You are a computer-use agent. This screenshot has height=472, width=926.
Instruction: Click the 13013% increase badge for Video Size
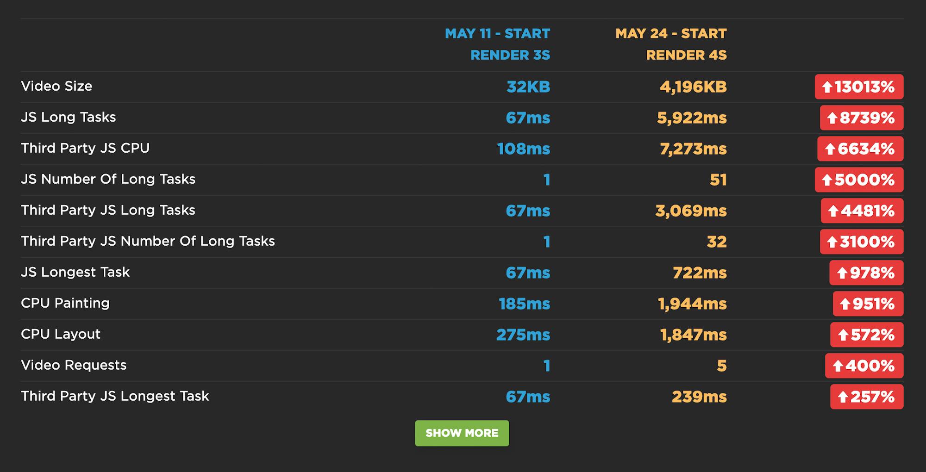(x=859, y=87)
